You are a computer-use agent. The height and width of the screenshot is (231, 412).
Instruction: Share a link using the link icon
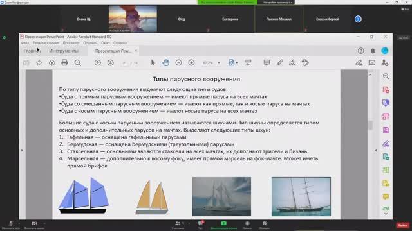click(359, 63)
